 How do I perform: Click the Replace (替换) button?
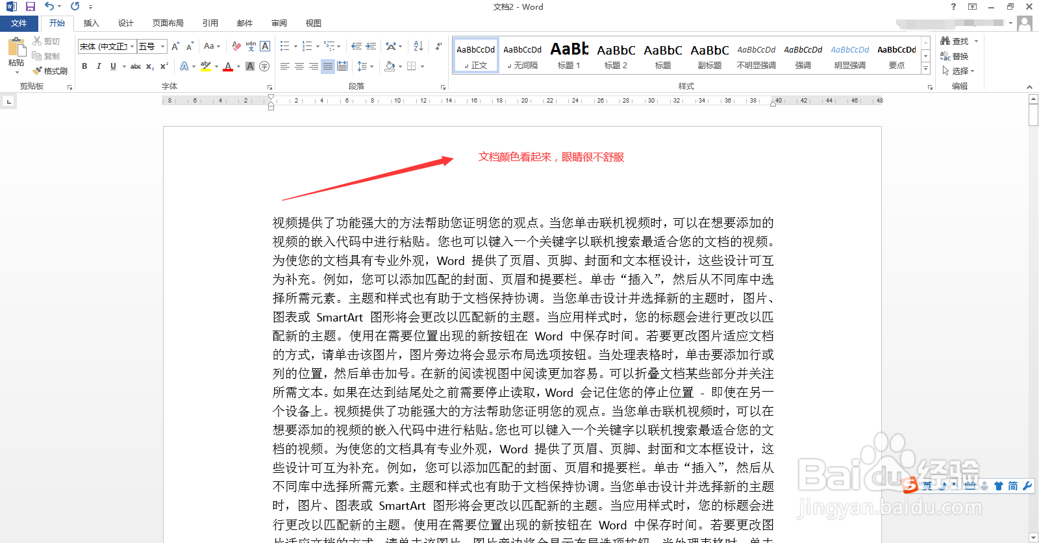(x=955, y=56)
